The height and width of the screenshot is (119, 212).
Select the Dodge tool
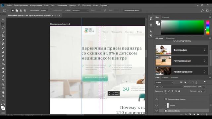point(3,72)
